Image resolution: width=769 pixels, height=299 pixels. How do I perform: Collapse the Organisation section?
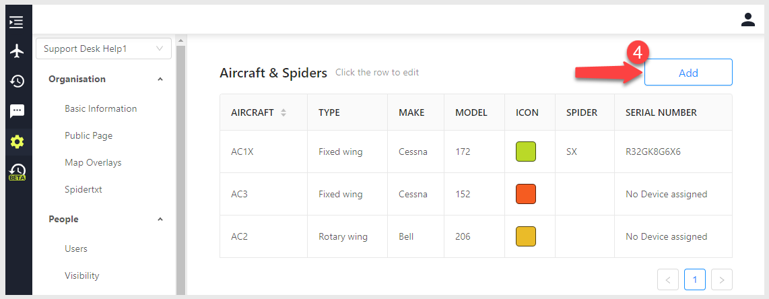pos(160,79)
